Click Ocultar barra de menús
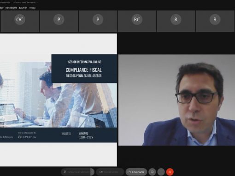Image resolution: width=235 pixels, height=176 pixels. [x=25, y=2]
